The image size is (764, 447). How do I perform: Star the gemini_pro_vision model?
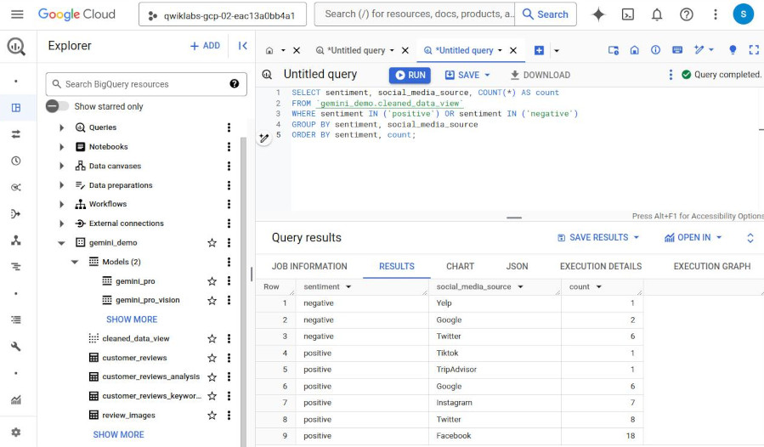click(212, 300)
